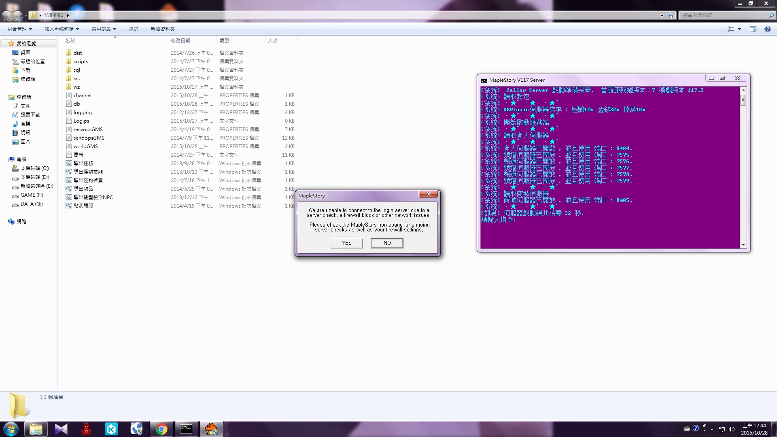The width and height of the screenshot is (777, 437).
Task: Select the 點我開服 batch file icon
Action: [69, 206]
